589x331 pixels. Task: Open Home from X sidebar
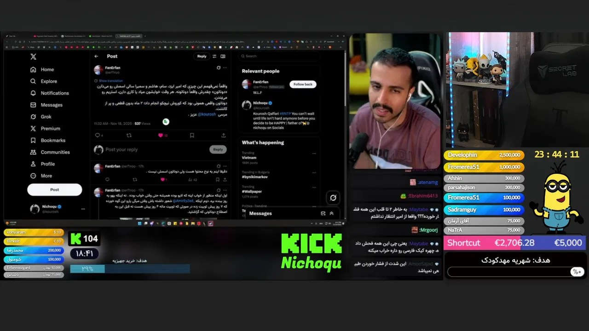(42, 69)
